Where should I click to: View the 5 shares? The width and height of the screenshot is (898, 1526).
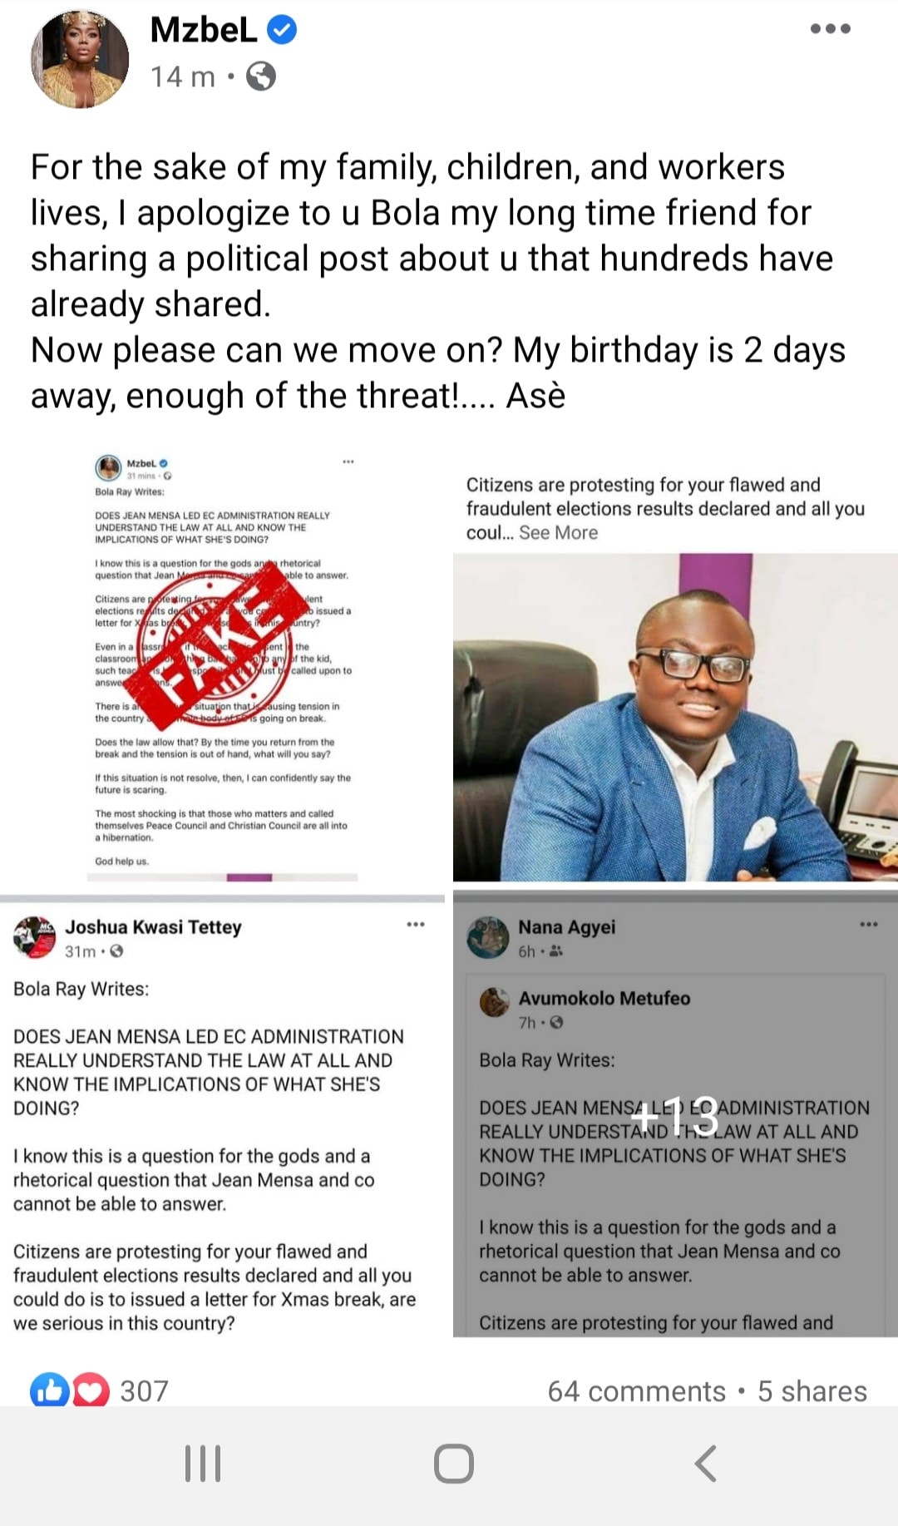812,1391
